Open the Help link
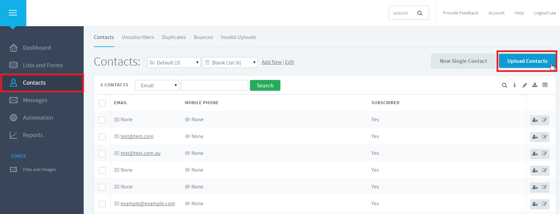The image size is (560, 214). [519, 13]
